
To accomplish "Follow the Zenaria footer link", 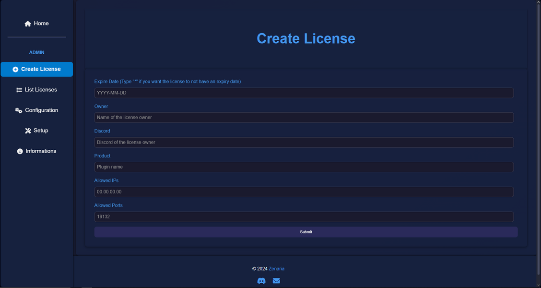I will pyautogui.click(x=276, y=269).
